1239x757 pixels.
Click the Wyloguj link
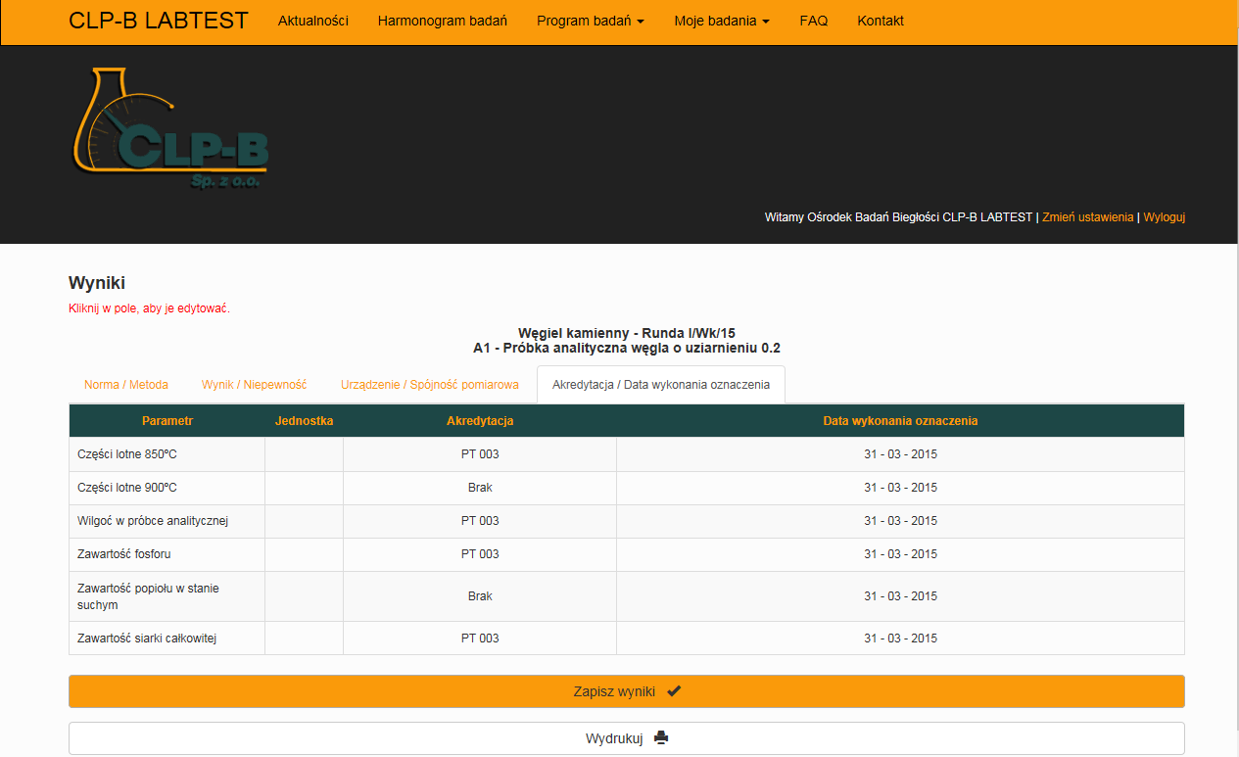(x=1165, y=217)
